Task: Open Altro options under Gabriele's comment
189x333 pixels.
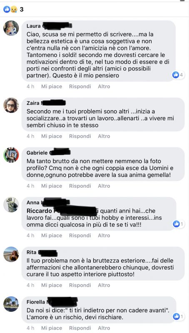Action: tap(104, 186)
